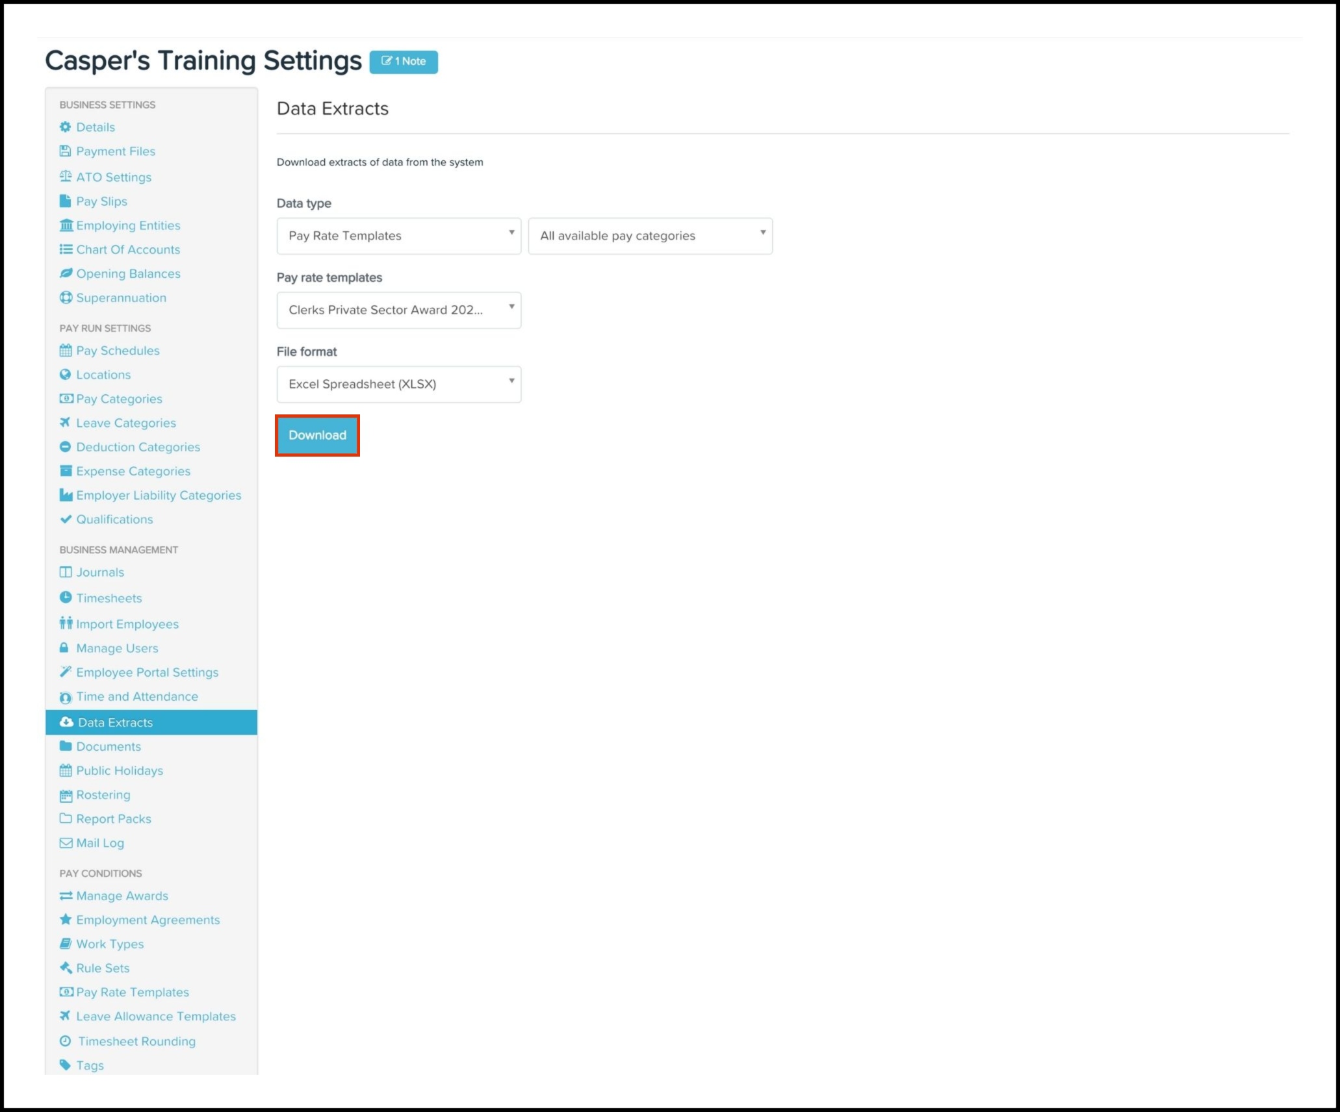This screenshot has height=1112, width=1340.
Task: Click the document icon beside Pay Slips
Action: (x=65, y=201)
